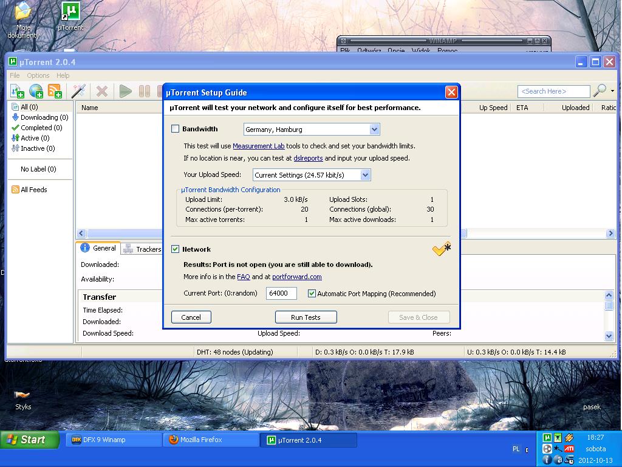
Task: Click the Cancel button
Action: (191, 317)
